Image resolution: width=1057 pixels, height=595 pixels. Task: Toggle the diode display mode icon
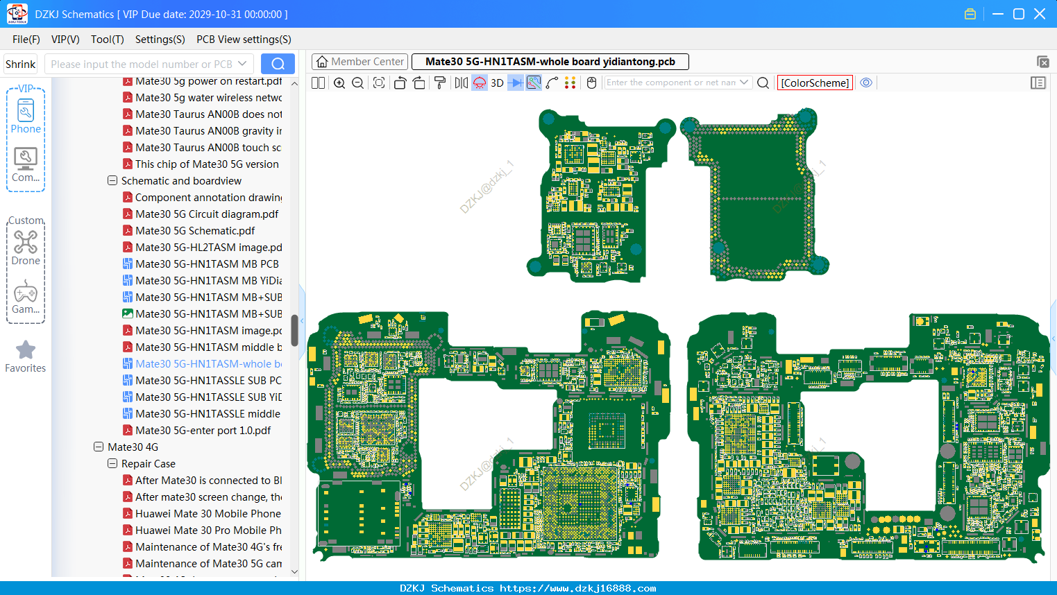(516, 83)
